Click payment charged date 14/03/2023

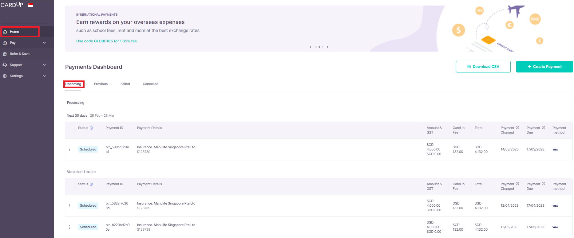509,149
